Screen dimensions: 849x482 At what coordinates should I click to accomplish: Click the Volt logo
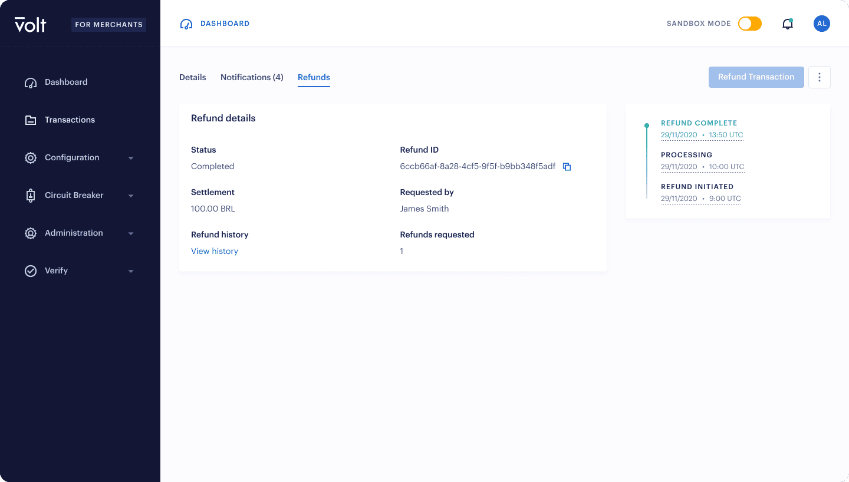coord(30,24)
